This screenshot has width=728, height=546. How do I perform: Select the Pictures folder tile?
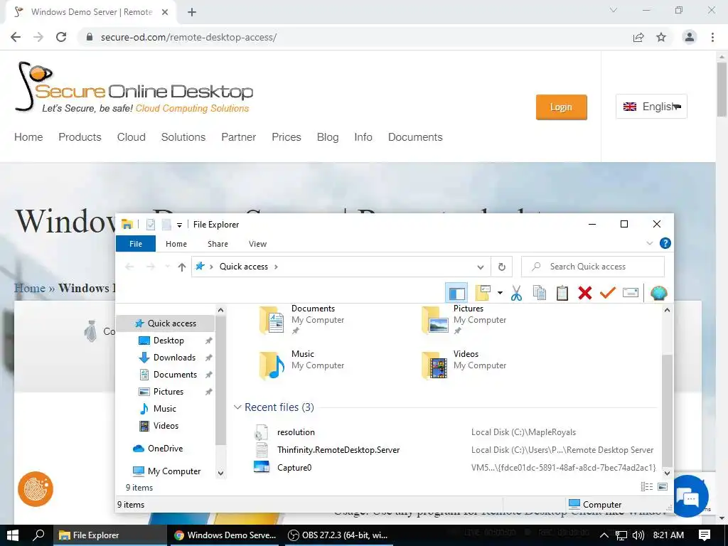point(464,319)
